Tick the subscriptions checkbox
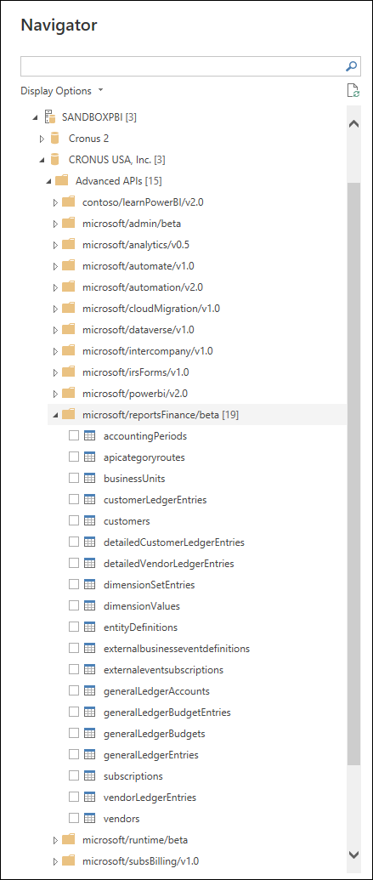Screen dimensions: 373x880 tap(74, 776)
